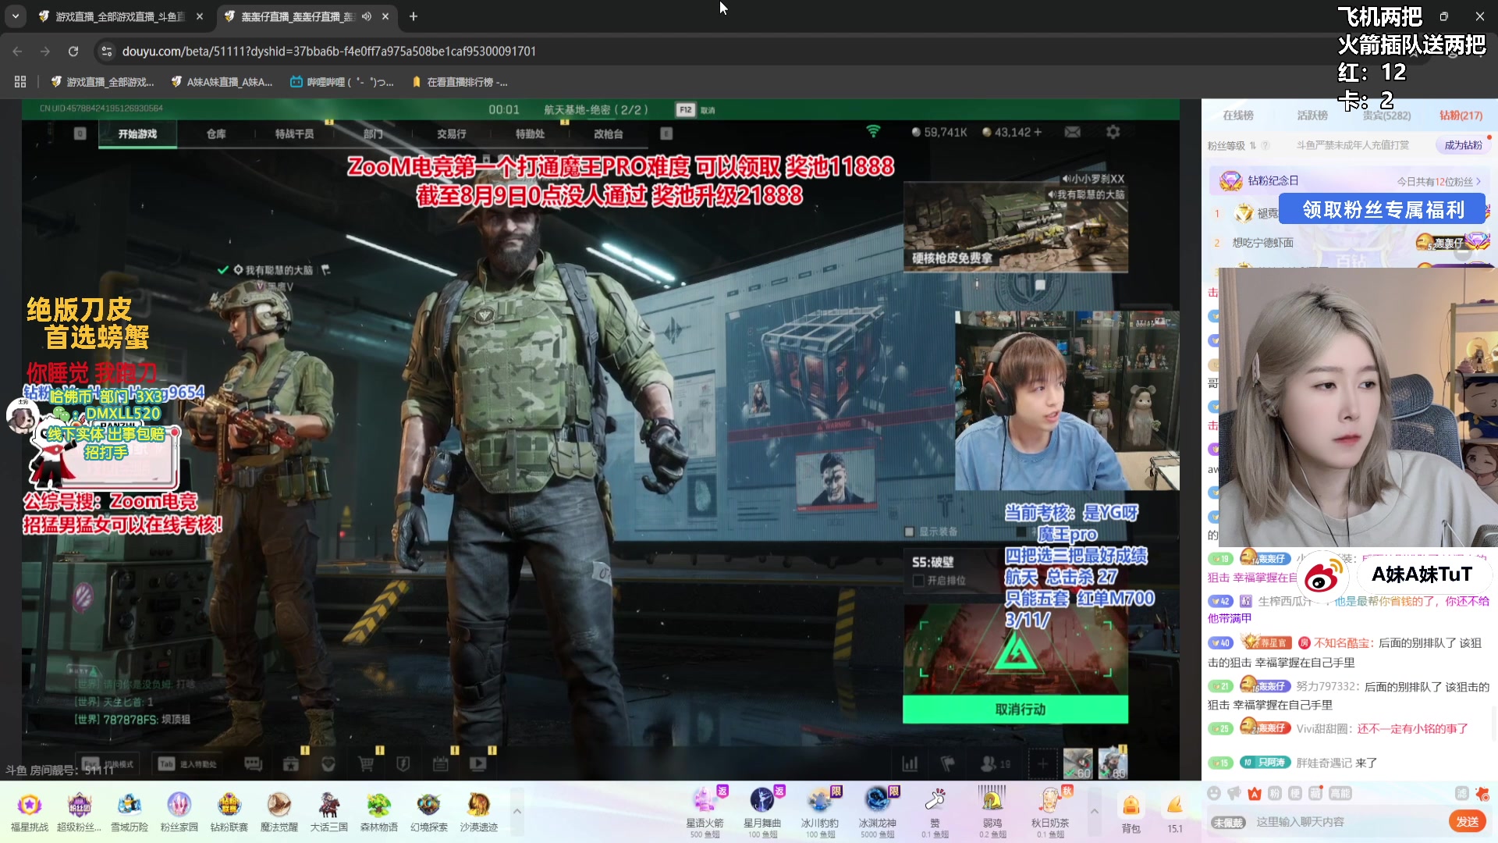Switch to the 活跃榜 tab

pyautogui.click(x=1312, y=116)
